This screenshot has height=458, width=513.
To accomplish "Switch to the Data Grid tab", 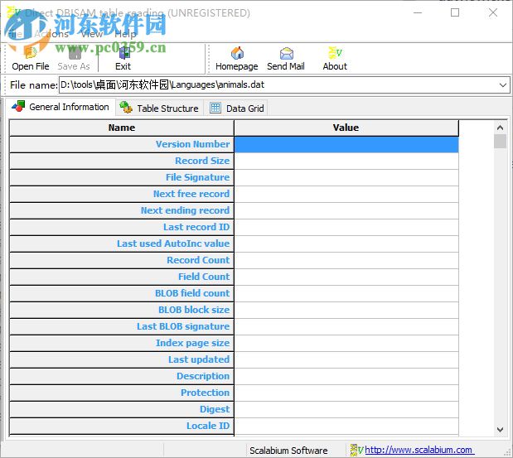I will tap(236, 108).
